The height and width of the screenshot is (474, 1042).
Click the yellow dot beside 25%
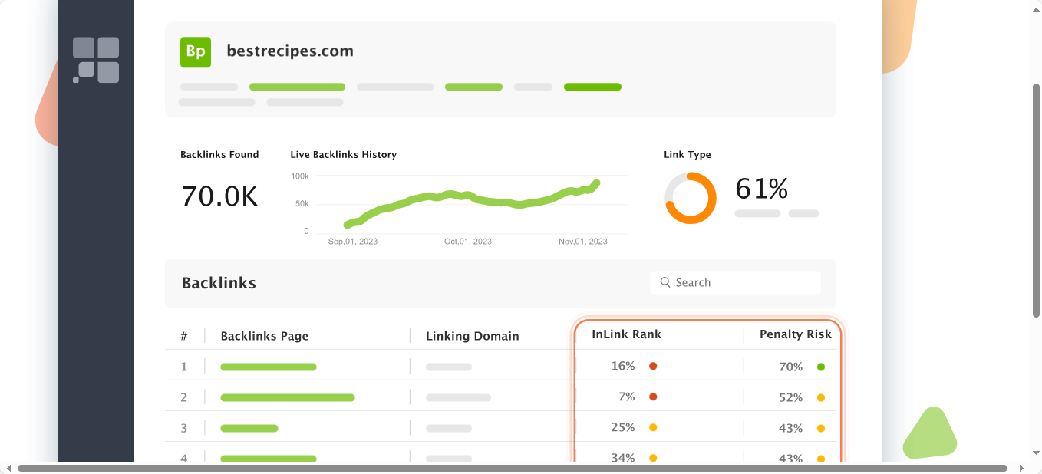tap(653, 427)
